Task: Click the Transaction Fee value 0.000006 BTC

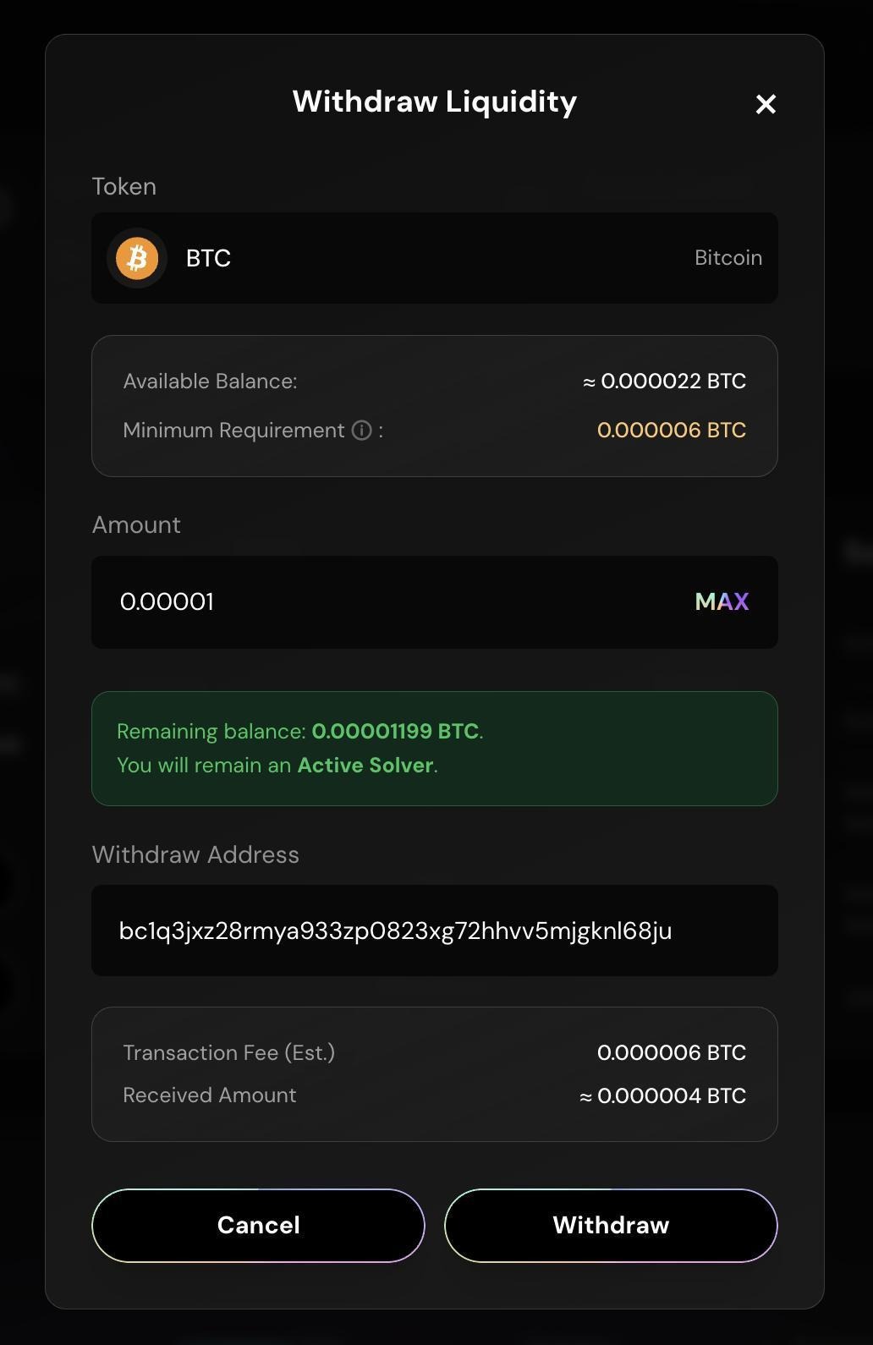Action: pyautogui.click(x=672, y=1052)
